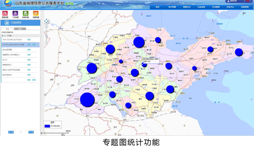254x148 pixels.
Task: Adjust the map zoom level slider handle
Action: 46,36
